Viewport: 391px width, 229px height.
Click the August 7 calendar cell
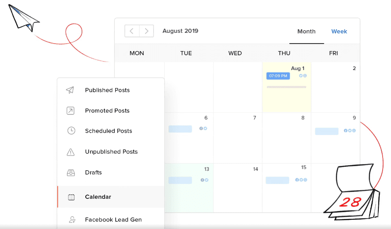(238, 138)
